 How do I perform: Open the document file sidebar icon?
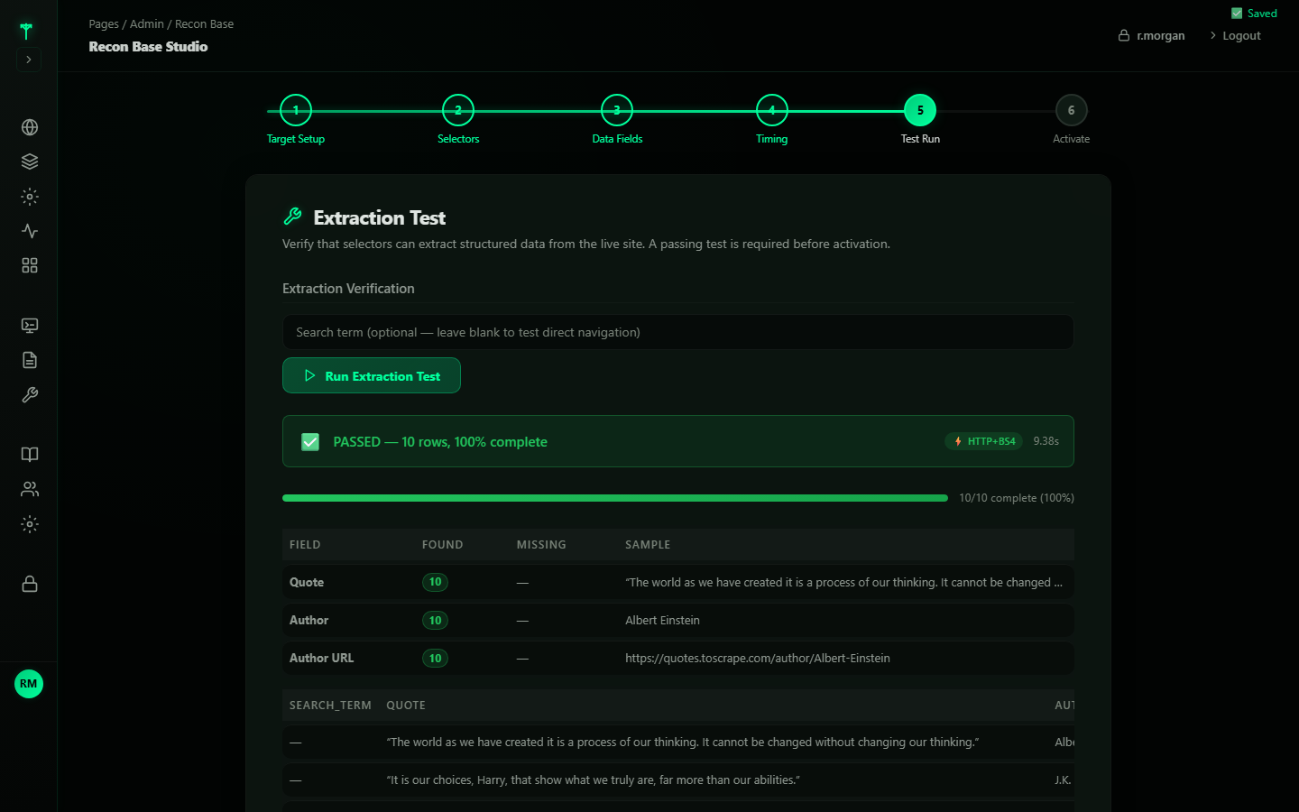[30, 360]
